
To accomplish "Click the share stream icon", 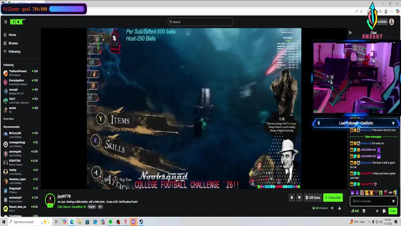I will pos(332,208).
